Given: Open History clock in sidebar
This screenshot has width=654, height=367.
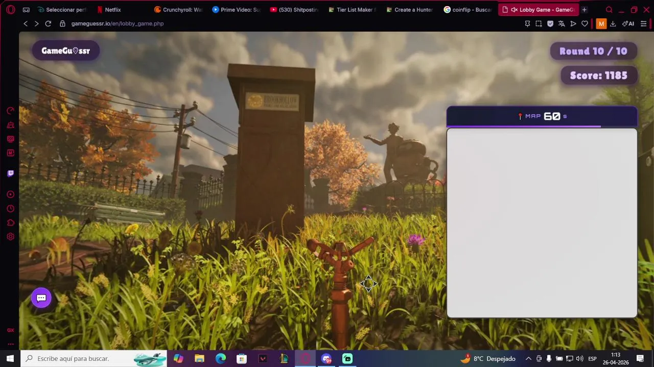Looking at the screenshot, I should point(10,208).
